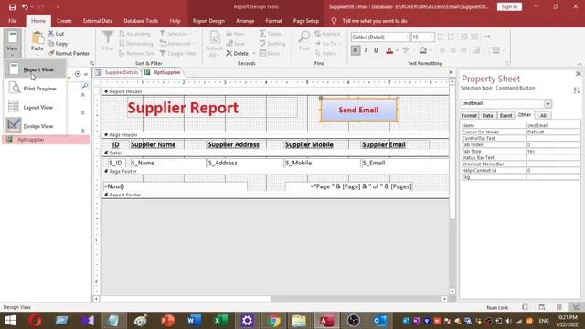Click the Paste icon

pos(37,37)
